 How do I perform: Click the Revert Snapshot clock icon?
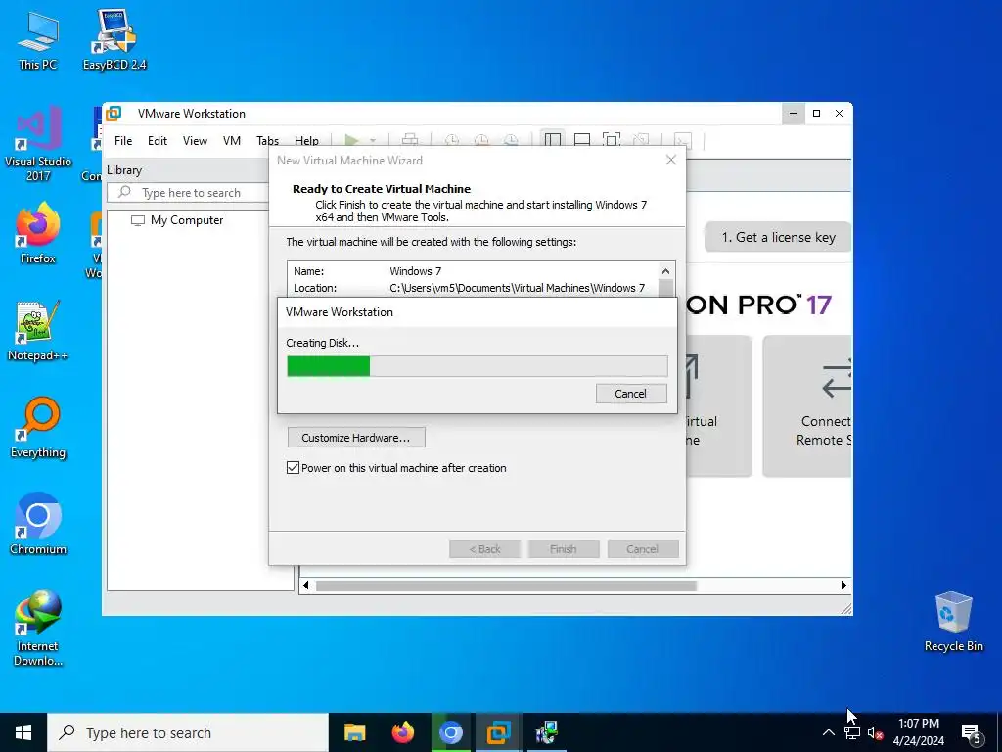point(481,140)
